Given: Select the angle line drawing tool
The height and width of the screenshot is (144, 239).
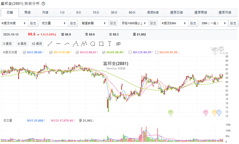Looking at the screenshot, I should [67, 44].
